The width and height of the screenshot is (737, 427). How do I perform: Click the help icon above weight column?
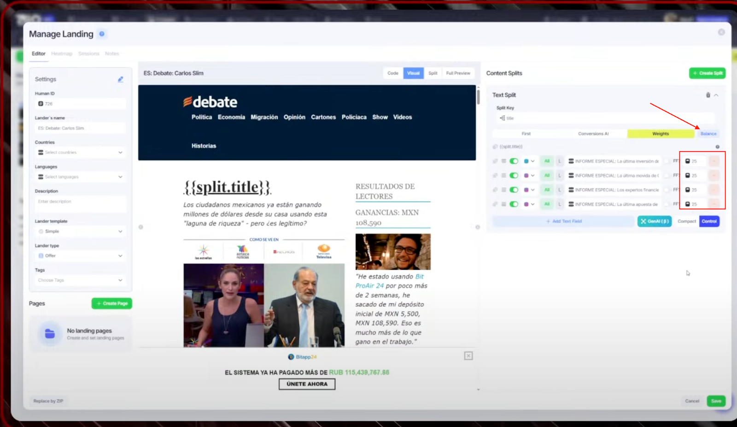(x=717, y=147)
